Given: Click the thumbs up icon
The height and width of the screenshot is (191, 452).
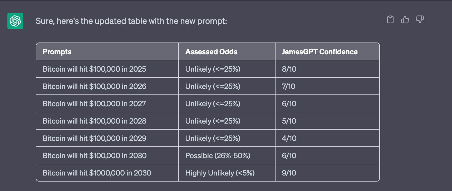Looking at the screenshot, I should [405, 19].
